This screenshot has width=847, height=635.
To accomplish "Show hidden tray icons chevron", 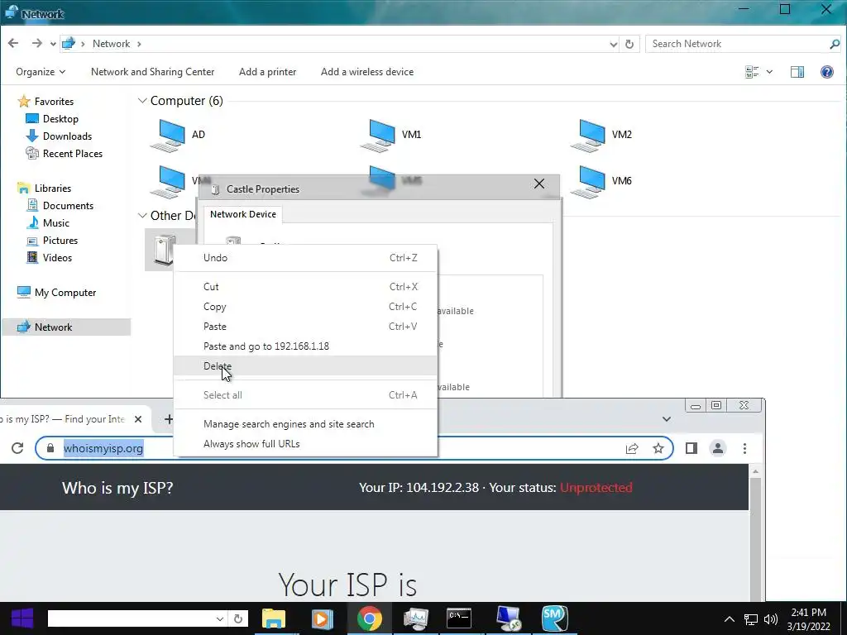I will coord(730,619).
